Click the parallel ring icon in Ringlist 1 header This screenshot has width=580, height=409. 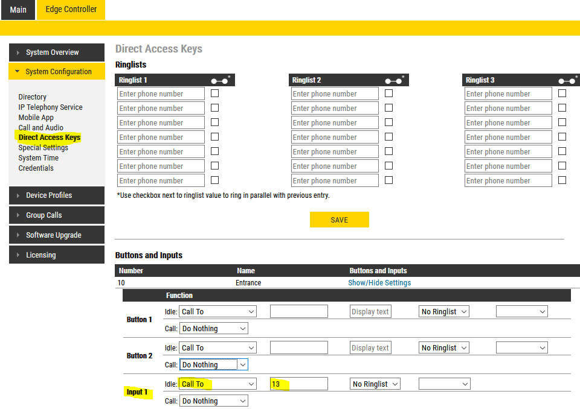(219, 80)
